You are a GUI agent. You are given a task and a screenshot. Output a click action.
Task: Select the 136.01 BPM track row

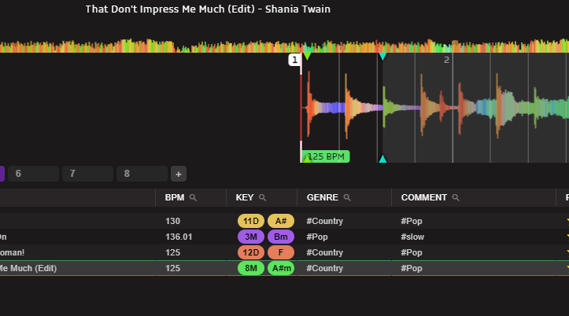pos(178,237)
